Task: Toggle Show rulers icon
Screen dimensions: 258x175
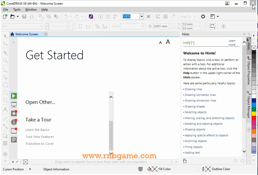Action: (x=158, y=16)
